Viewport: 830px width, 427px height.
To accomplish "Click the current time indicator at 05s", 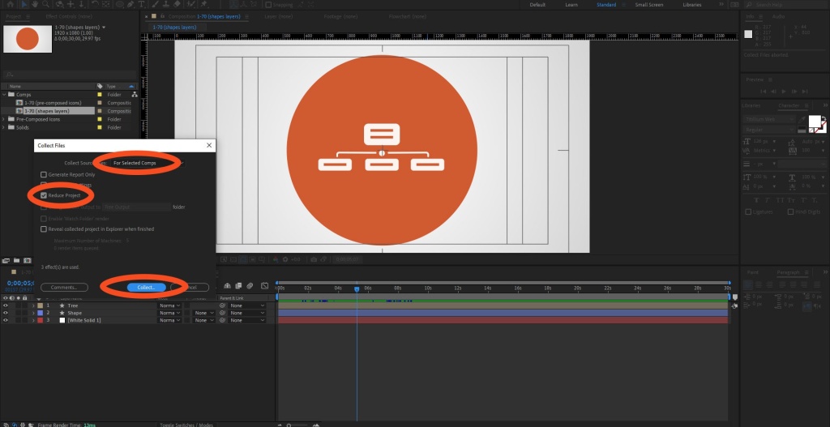I will coord(357,289).
